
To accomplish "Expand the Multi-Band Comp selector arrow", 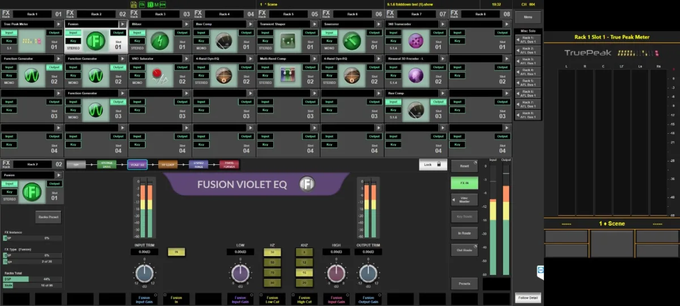I will tap(315, 58).
